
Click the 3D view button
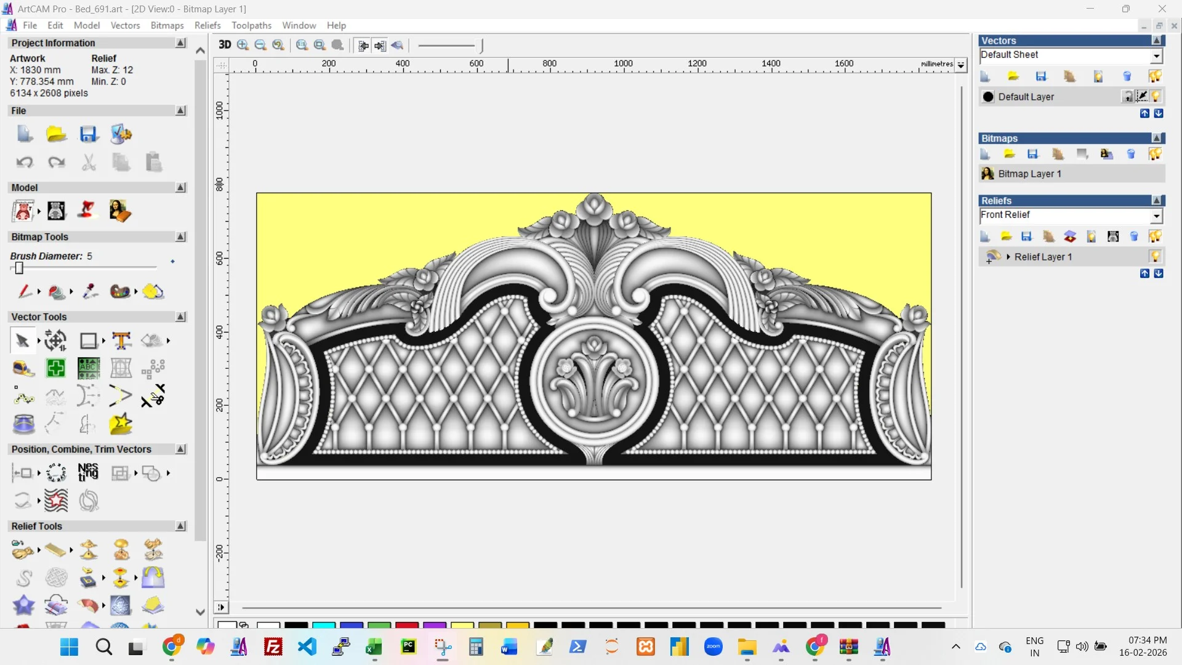tap(225, 45)
